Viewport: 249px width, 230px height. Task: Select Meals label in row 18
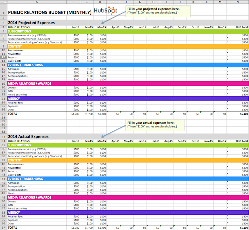(11, 79)
